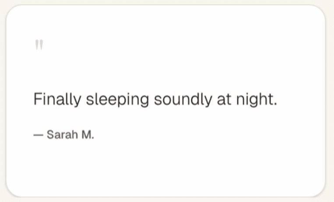Click the white space right of Sarah M.
Screen dimensions: 334x202
coord(197,135)
